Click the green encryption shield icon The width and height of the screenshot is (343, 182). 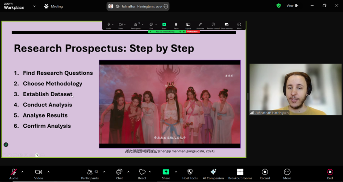click(279, 6)
